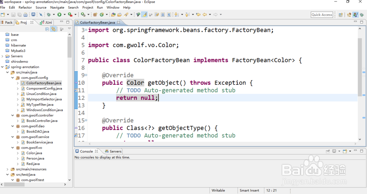Switch to the Package Explorer tab
The image size is (367, 194).
tap(7, 22)
